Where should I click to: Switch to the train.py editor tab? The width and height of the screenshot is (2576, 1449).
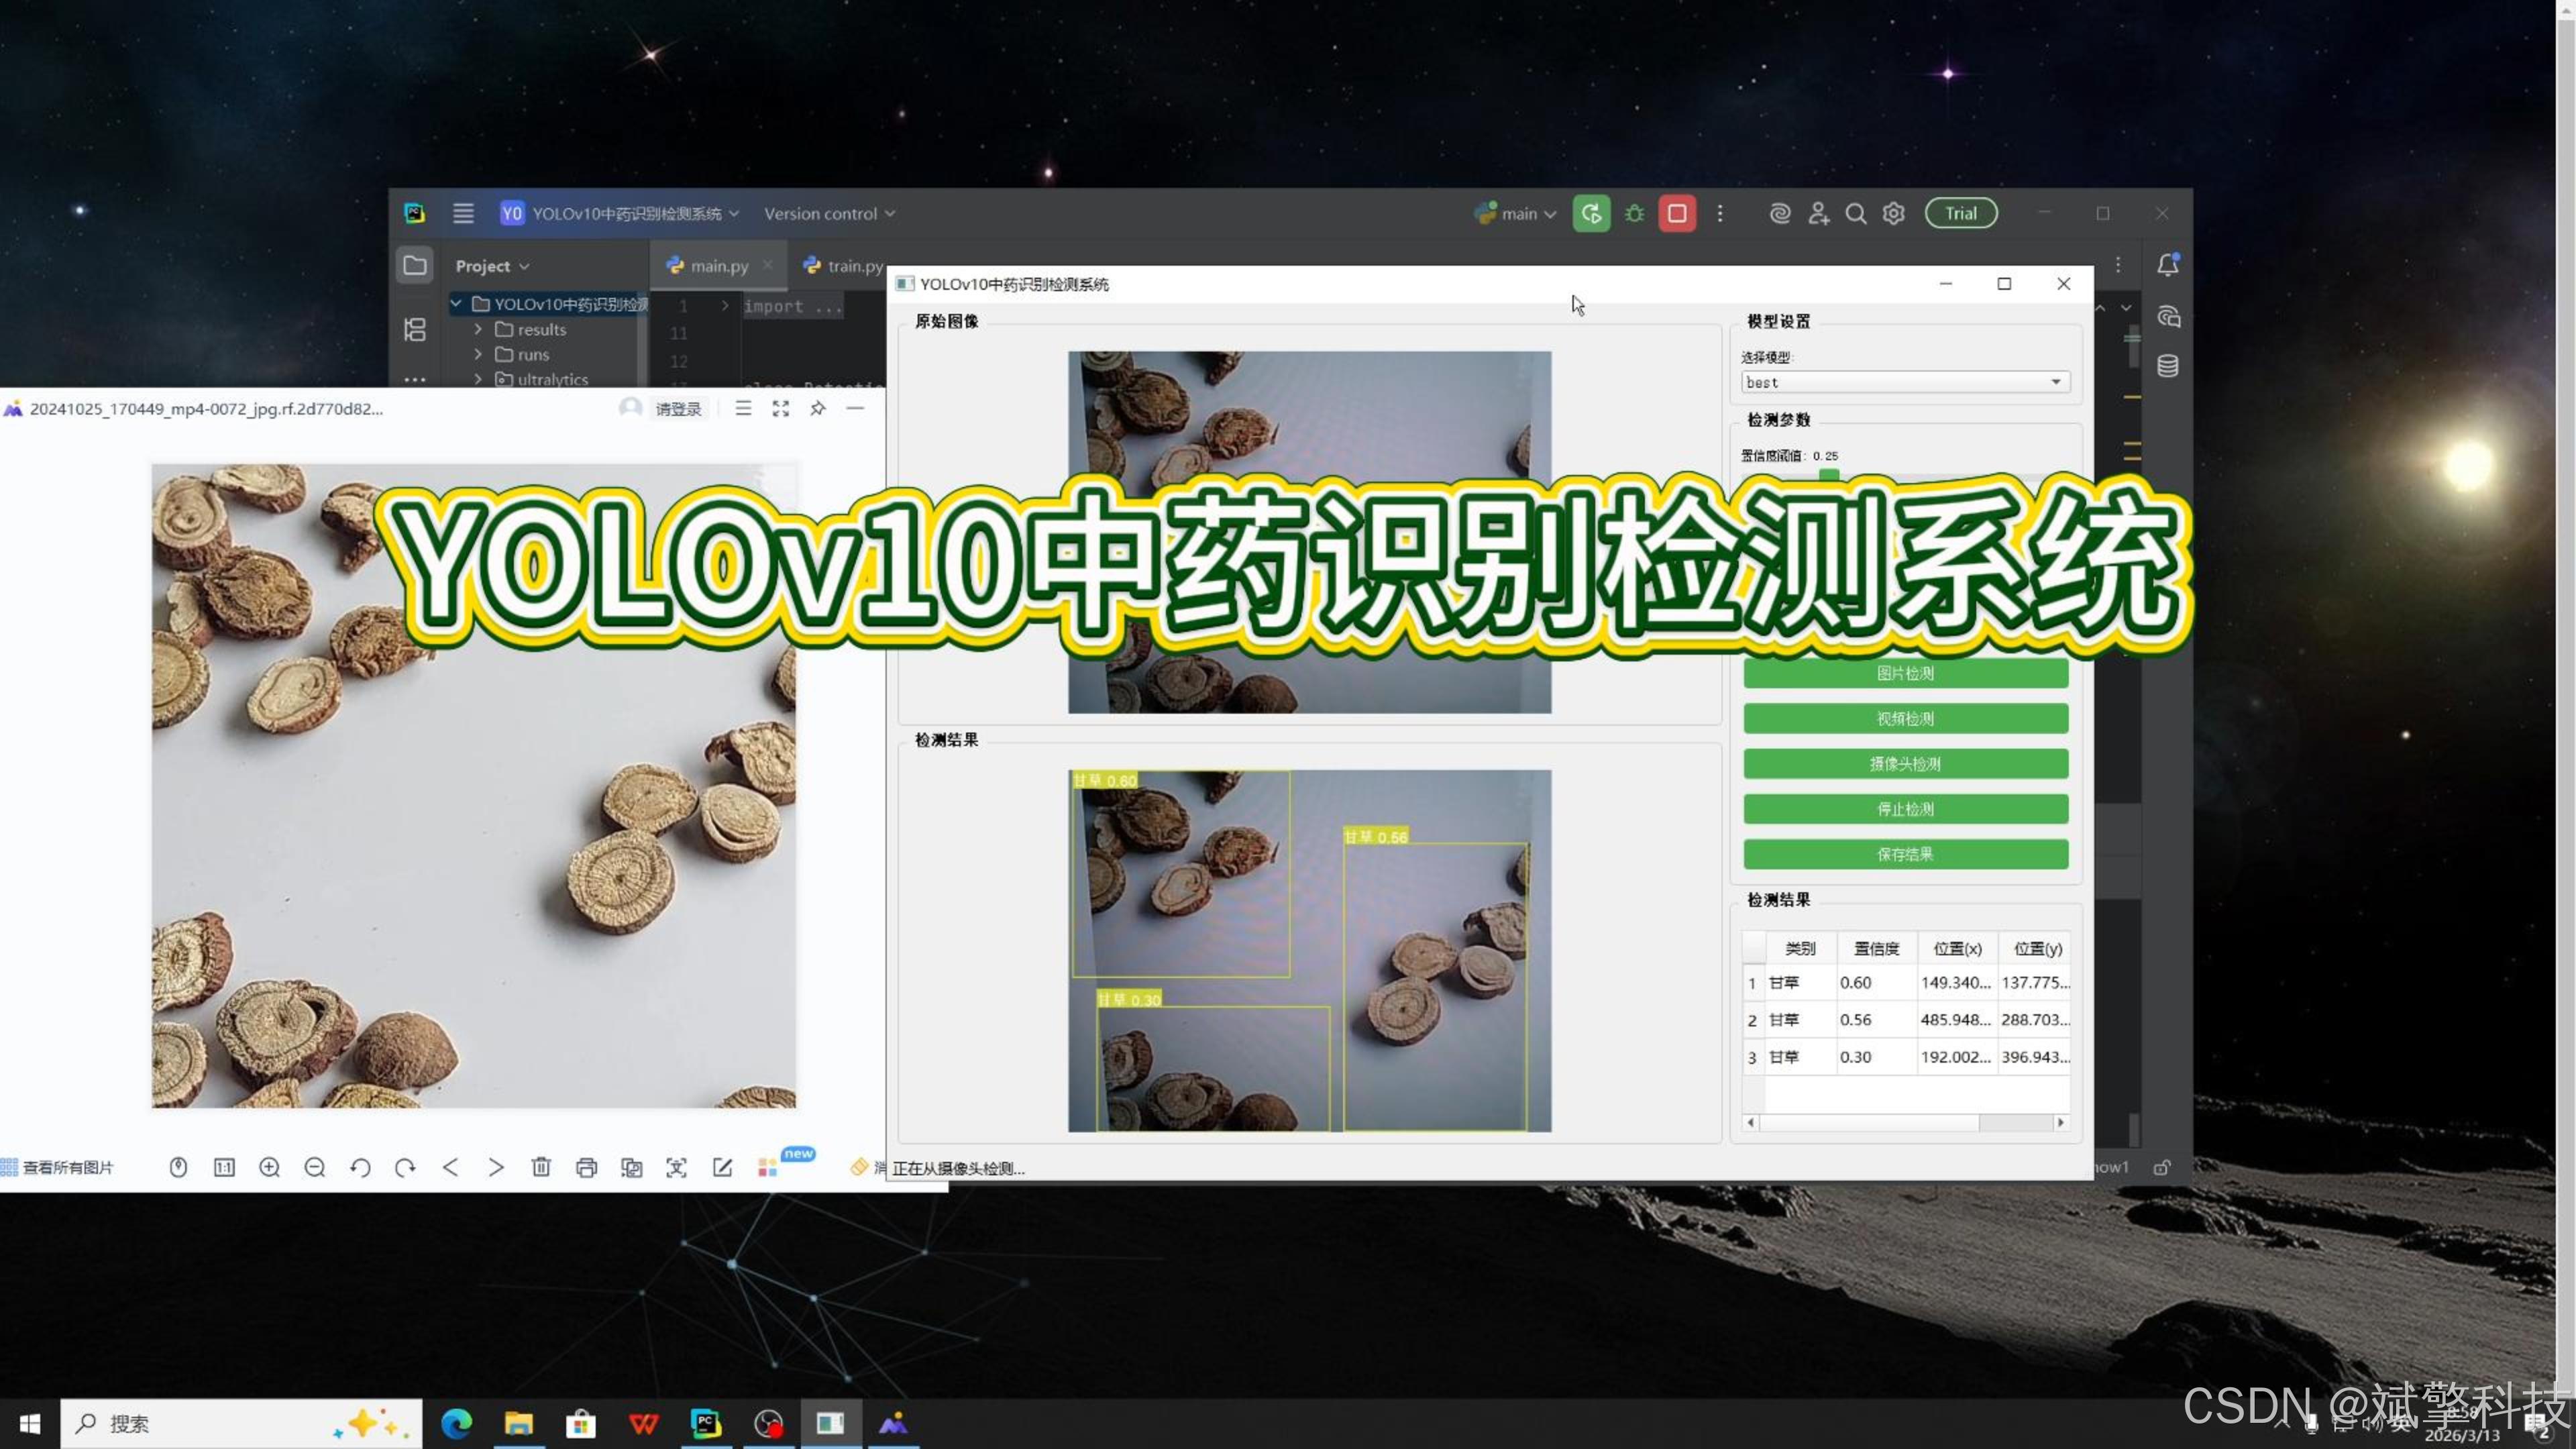(x=853, y=266)
